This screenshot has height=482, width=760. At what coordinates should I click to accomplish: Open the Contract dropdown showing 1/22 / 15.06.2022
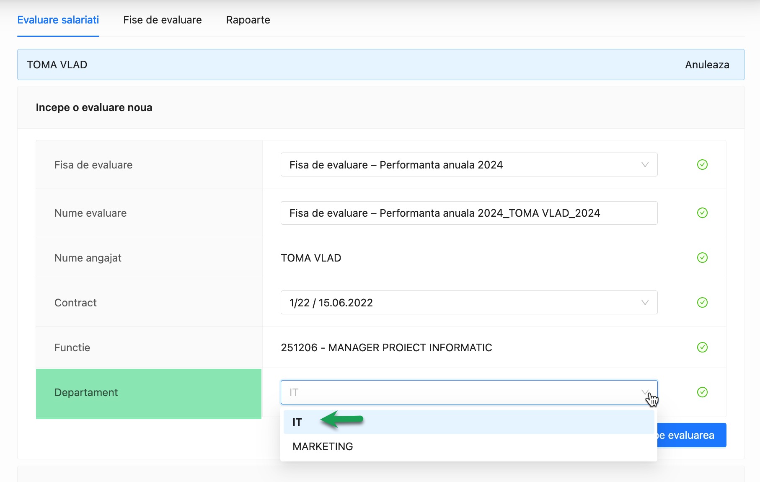point(469,303)
